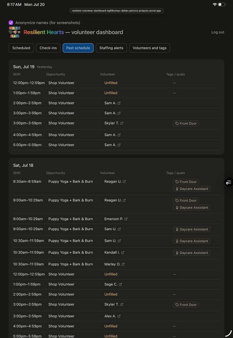Screen dimensions: 233x338
Task: Open external link icon for Reagan U. 8:30am shift
Action: point(124,181)
